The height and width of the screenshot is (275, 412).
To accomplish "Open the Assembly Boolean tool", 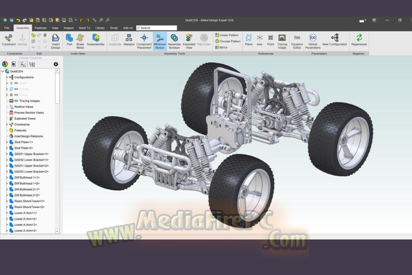I will (174, 41).
